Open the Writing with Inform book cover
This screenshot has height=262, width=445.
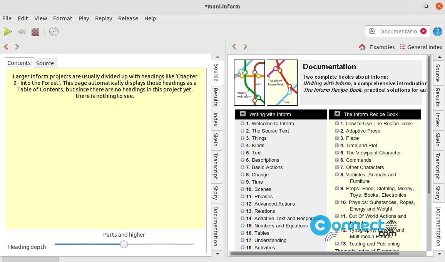click(249, 83)
